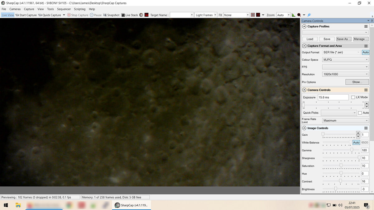The height and width of the screenshot is (210, 374).
Task: Open the Target Name combo box
Action: pos(182,15)
